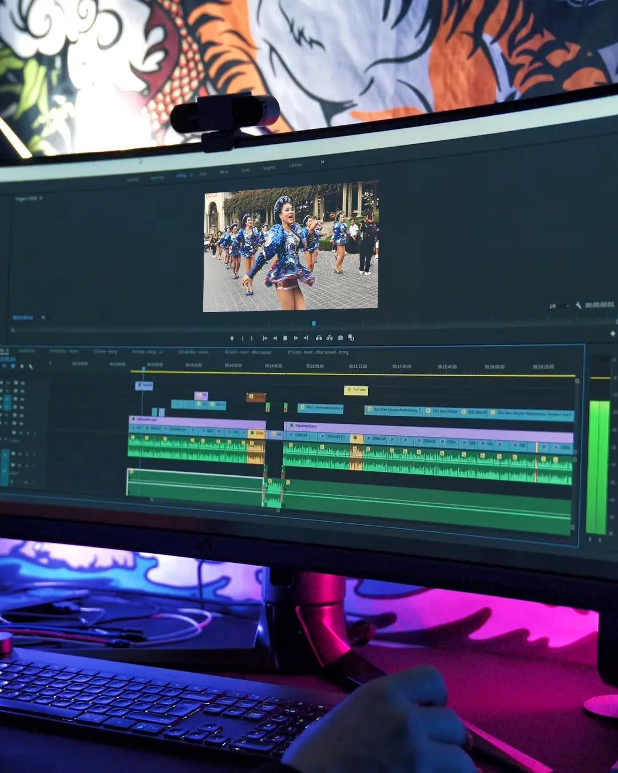This screenshot has height=773, width=618.
Task: Open the button editor plus icon
Action: 612,333
